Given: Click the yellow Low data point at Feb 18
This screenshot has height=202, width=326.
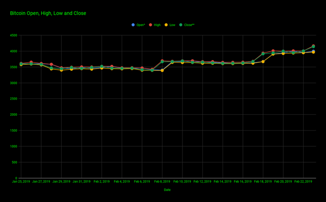Looking at the screenshot, I should pos(263,62).
